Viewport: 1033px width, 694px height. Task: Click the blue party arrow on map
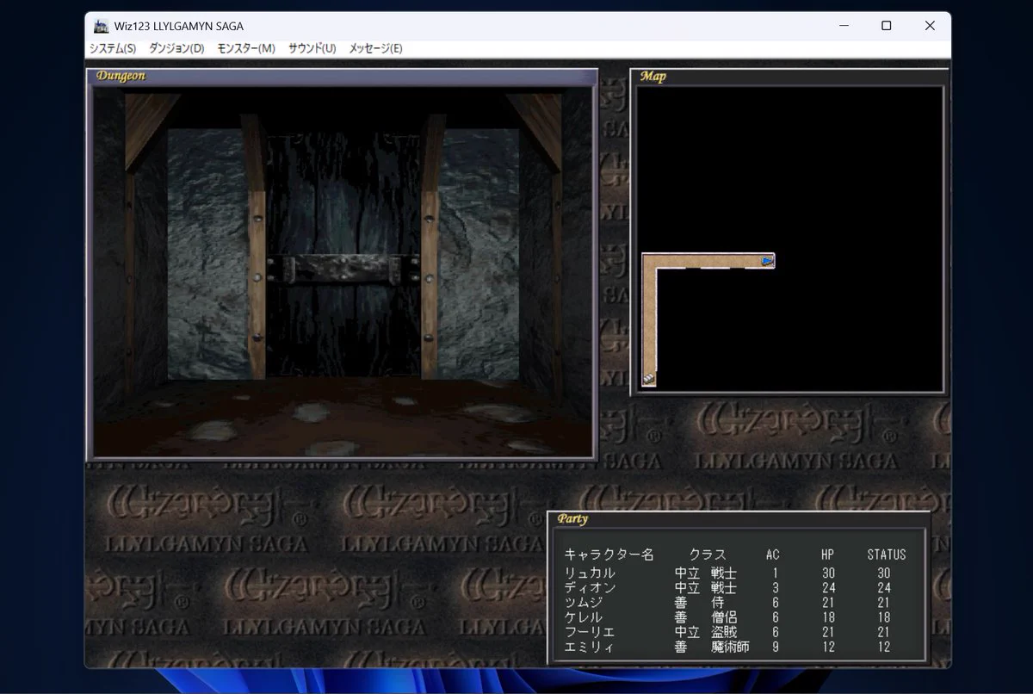click(767, 260)
